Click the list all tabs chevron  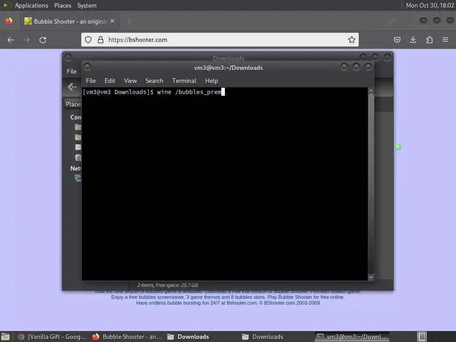click(x=391, y=21)
